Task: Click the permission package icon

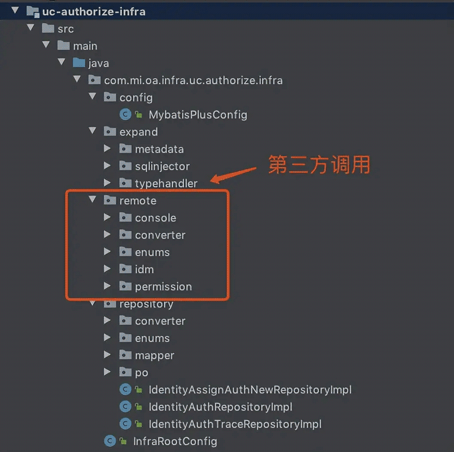Action: tap(126, 286)
